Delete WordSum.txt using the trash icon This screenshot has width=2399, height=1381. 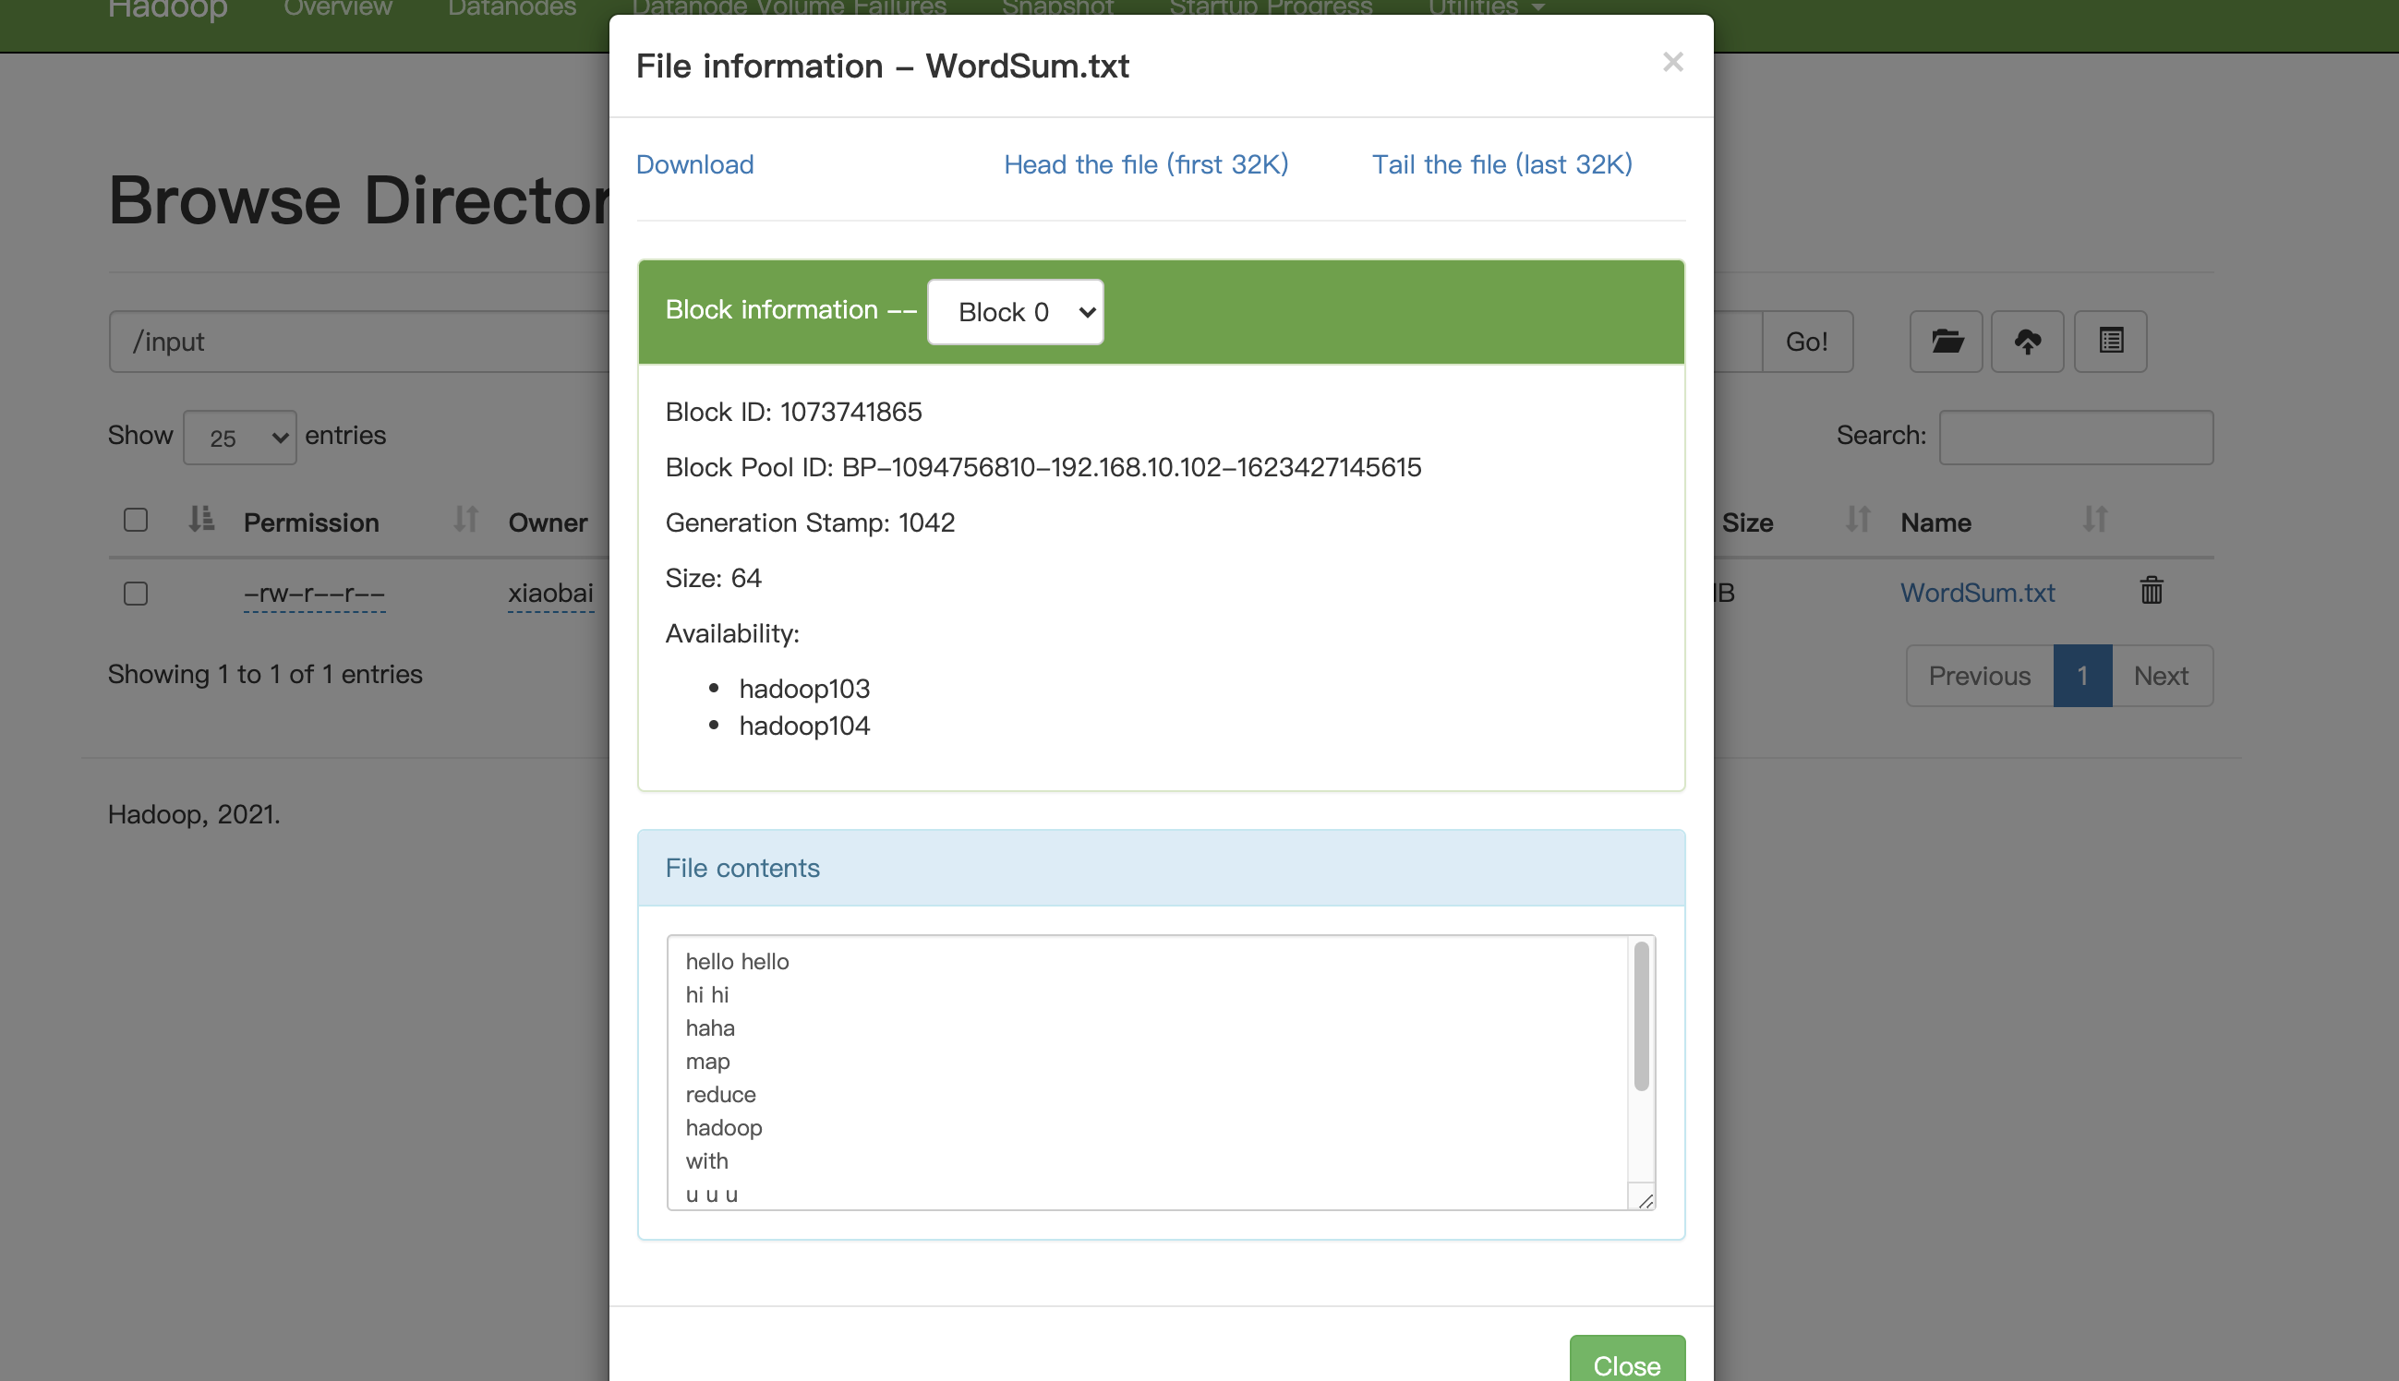coord(2151,591)
